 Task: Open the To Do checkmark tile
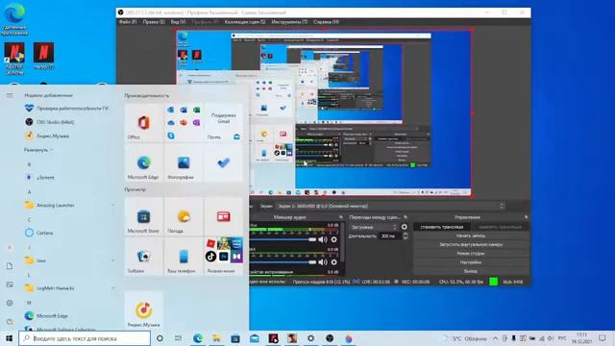[224, 162]
